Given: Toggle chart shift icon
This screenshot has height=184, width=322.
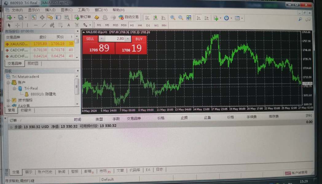Looking at the screenshot, I should coord(206,18).
